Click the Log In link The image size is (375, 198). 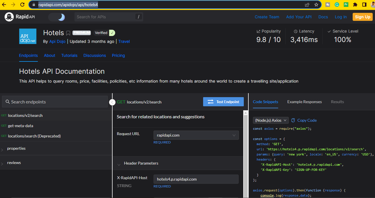(341, 17)
